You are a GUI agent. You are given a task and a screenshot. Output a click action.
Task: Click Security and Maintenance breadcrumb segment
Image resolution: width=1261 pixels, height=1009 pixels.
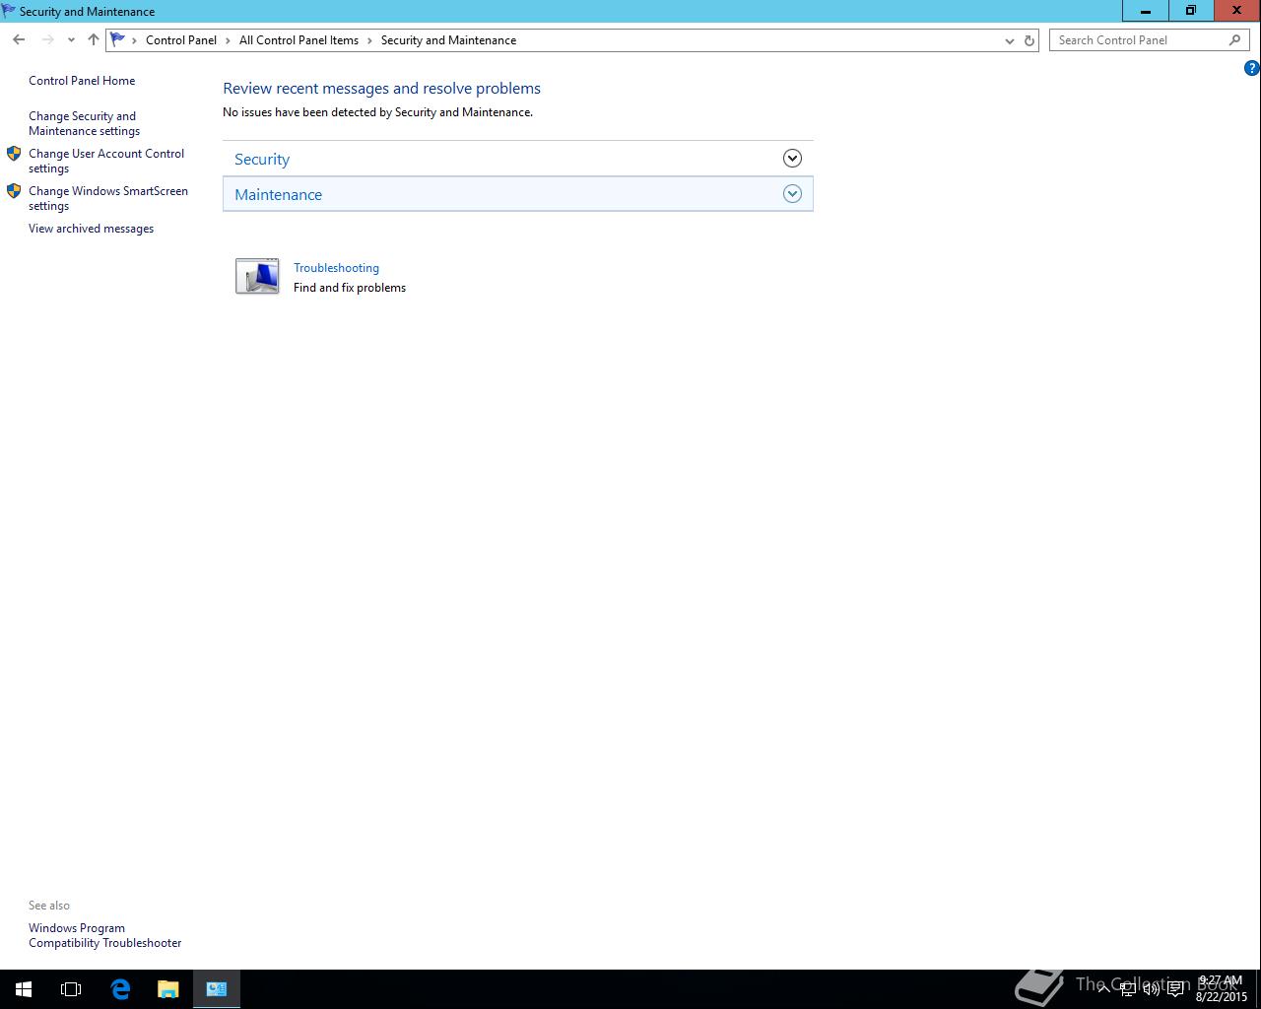448,40
